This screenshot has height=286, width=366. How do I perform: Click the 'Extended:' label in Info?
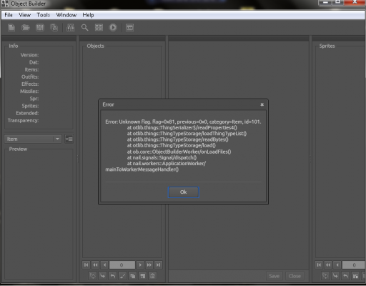pyautogui.click(x=27, y=113)
